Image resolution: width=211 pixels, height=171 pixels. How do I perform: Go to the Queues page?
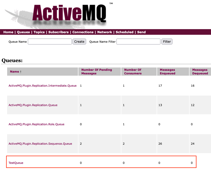pos(24,32)
